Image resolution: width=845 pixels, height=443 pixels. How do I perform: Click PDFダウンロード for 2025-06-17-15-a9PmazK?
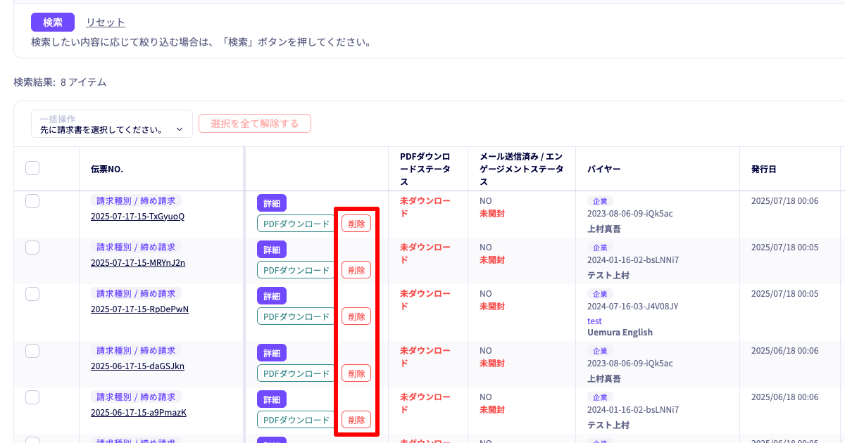296,420
